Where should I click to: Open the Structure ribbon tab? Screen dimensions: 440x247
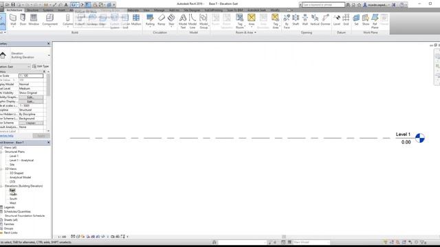32,10
